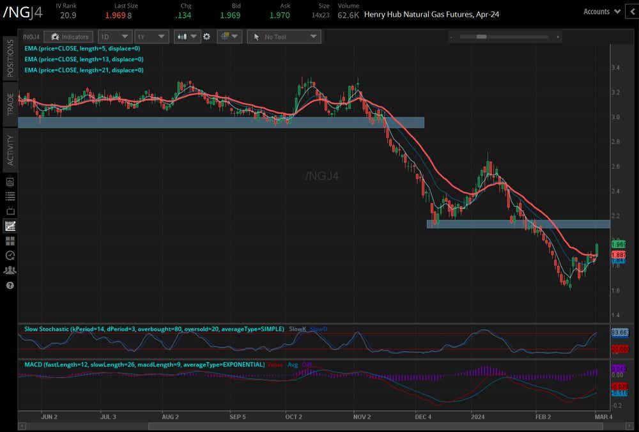Click the topmost news icon in sidebar
Viewport: 639px width, 432px height.
pyautogui.click(x=10, y=181)
